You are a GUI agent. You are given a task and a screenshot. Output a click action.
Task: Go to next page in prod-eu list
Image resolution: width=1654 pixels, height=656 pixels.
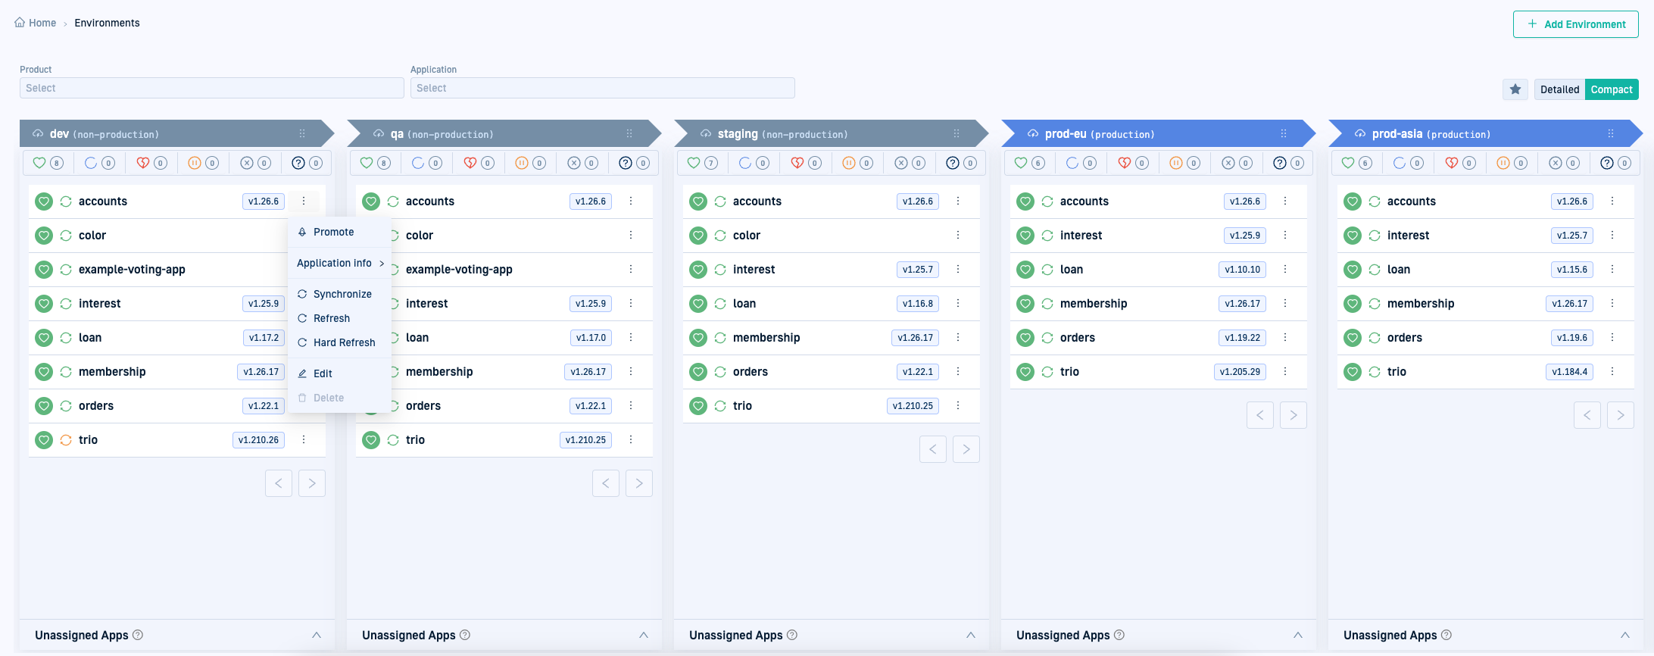click(x=1293, y=415)
